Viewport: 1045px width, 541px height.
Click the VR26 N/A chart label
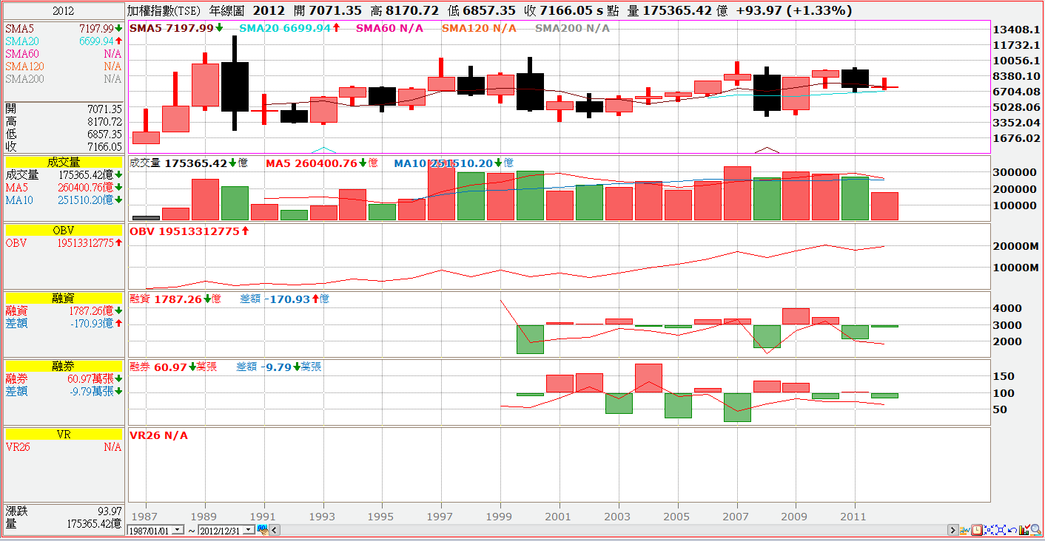click(x=158, y=435)
